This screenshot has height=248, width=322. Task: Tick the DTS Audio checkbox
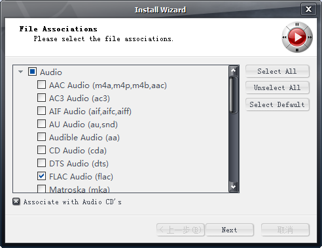click(41, 163)
